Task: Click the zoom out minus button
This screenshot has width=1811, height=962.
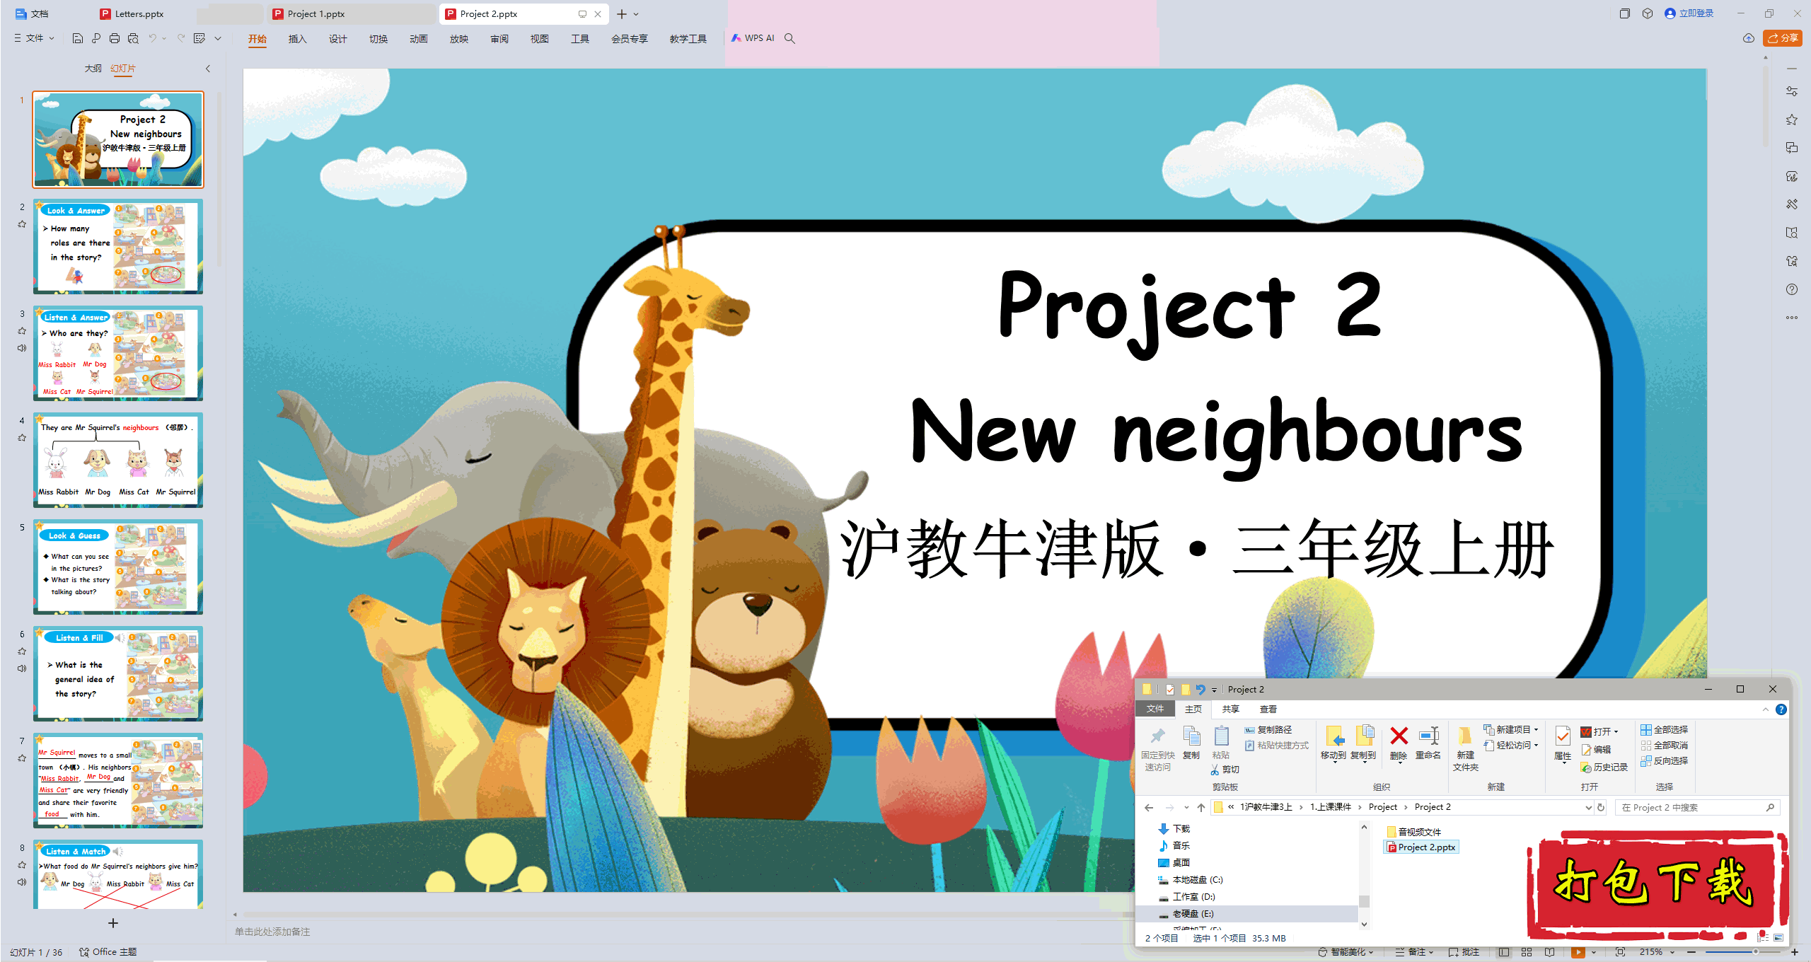Action: [x=1691, y=952]
